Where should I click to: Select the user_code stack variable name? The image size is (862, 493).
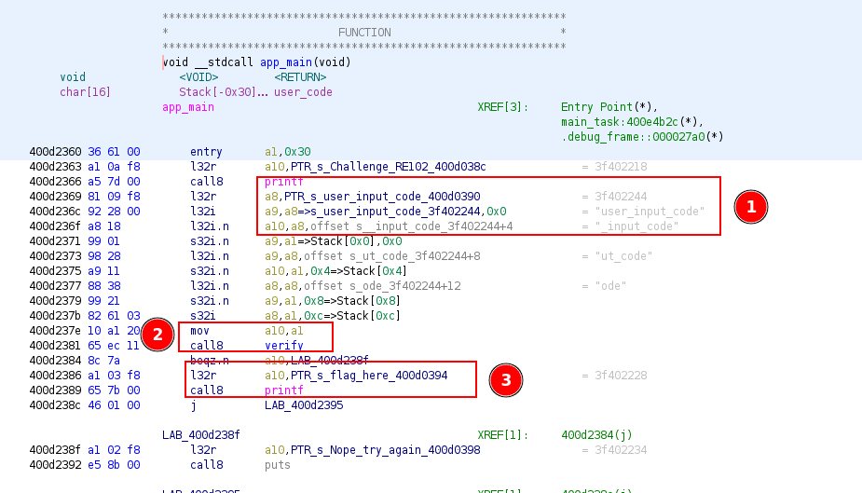click(303, 92)
